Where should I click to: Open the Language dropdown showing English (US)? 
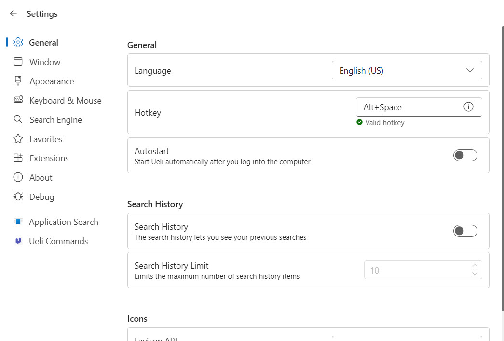[407, 70]
